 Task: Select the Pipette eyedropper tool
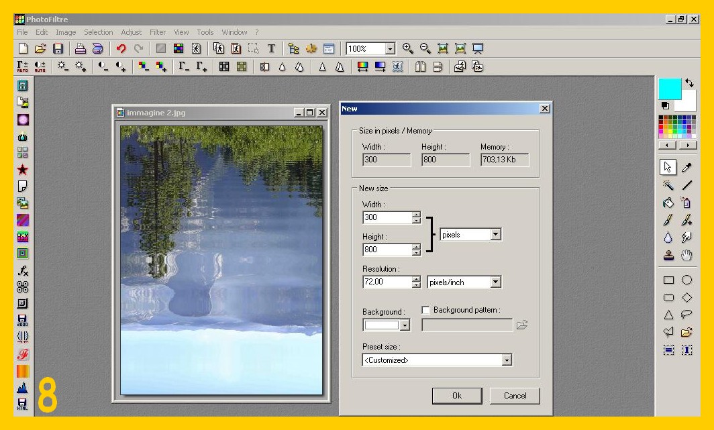pos(686,167)
